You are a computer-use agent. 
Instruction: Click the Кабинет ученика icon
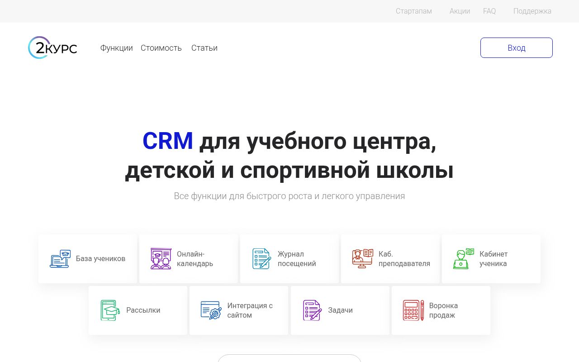point(463,259)
